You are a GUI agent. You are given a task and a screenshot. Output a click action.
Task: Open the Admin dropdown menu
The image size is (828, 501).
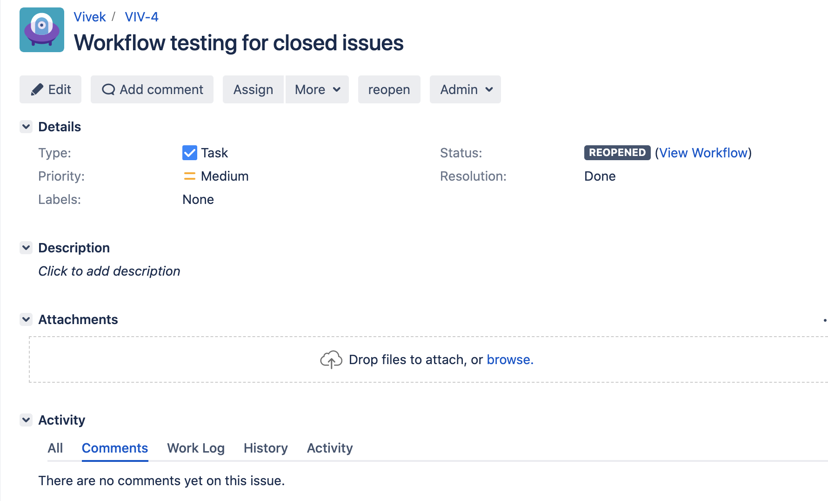pyautogui.click(x=465, y=89)
